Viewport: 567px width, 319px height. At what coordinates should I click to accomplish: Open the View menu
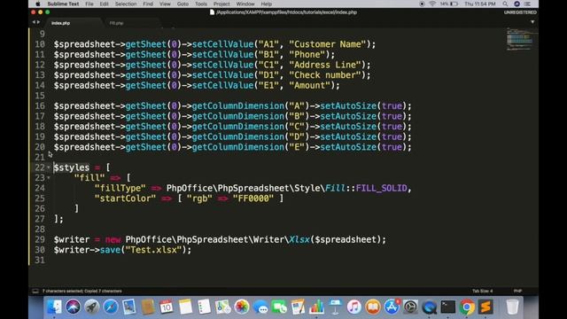[x=165, y=4]
